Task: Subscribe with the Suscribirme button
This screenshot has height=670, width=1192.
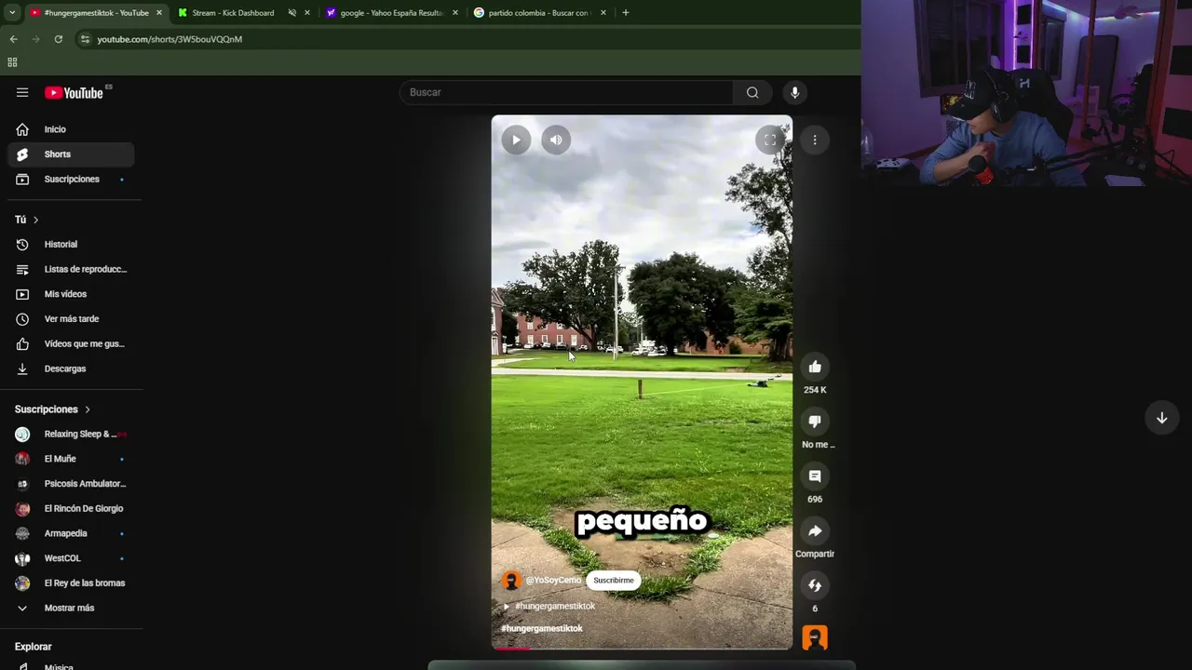Action: pyautogui.click(x=614, y=580)
